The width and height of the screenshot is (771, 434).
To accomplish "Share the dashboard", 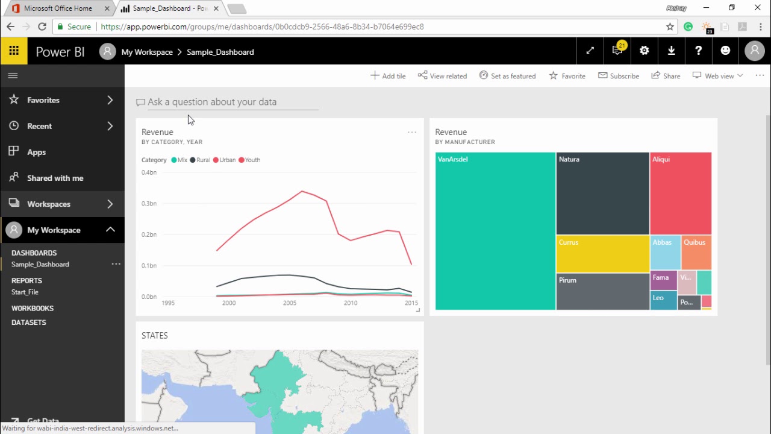I will pyautogui.click(x=666, y=76).
